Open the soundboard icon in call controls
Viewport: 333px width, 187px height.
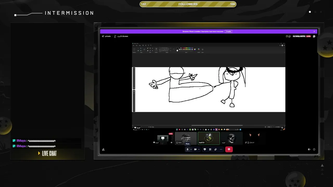(x=216, y=149)
